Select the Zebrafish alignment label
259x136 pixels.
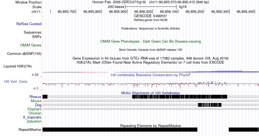[34, 121]
